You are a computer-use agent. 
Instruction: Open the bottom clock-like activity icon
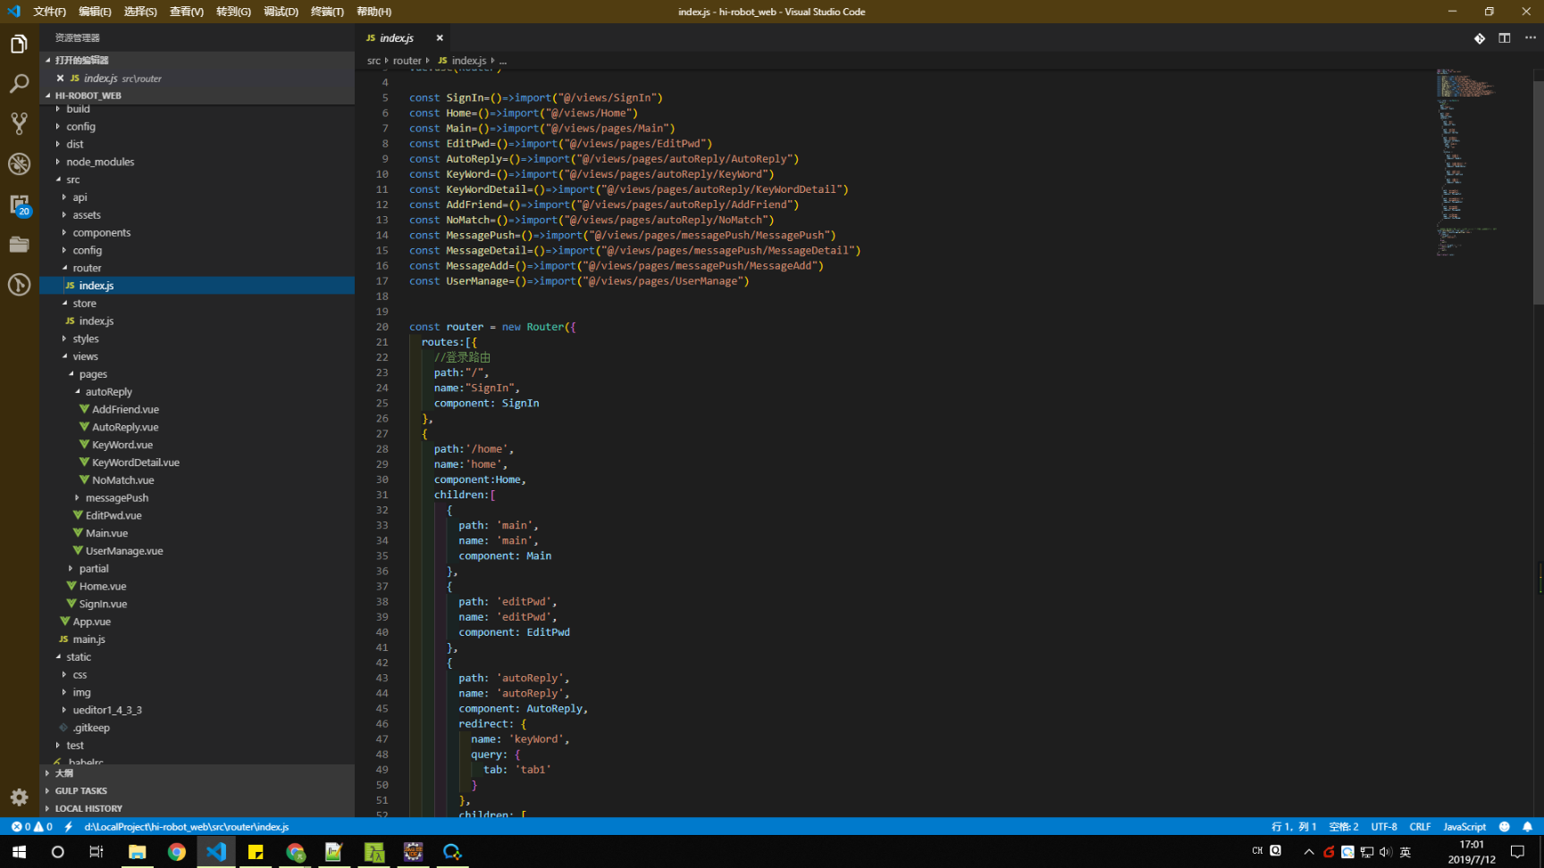[19, 285]
